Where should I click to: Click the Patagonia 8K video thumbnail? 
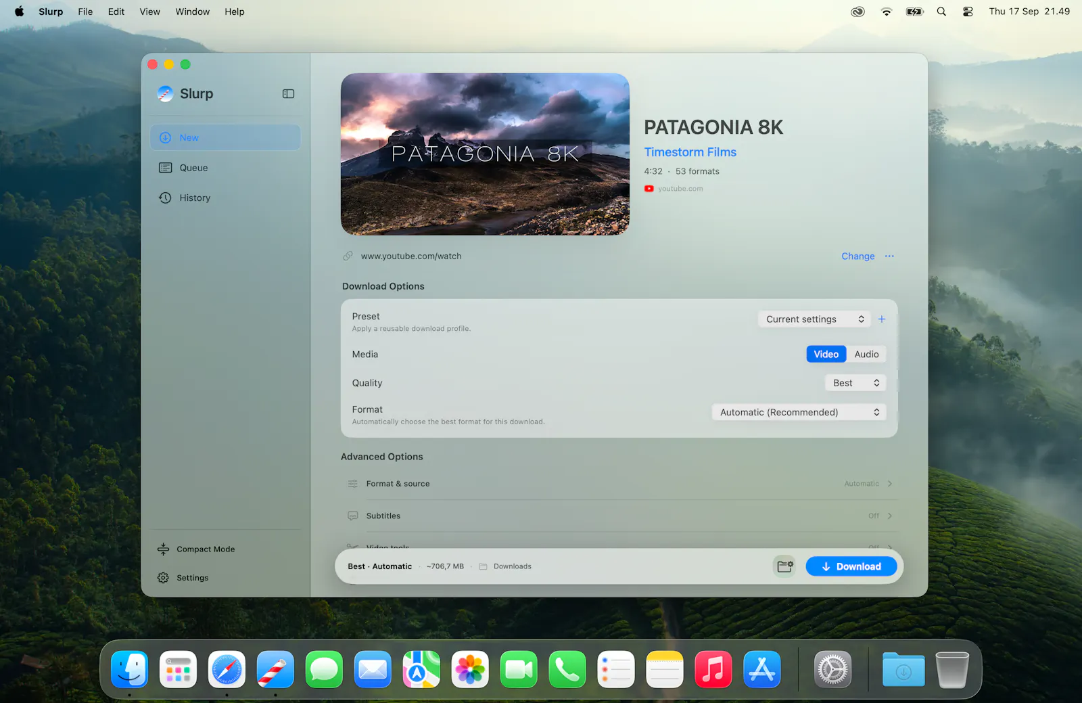coord(485,154)
